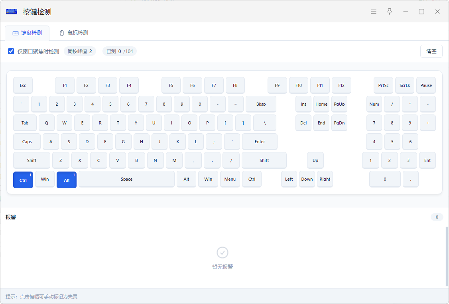Switch to 键盘检测 tab
This screenshot has height=304, width=449.
[x=27, y=33]
